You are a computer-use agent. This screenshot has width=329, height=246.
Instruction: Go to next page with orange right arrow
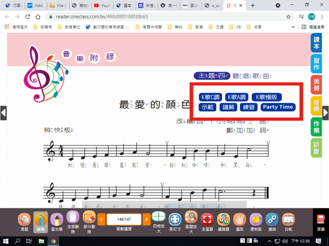click(x=146, y=220)
